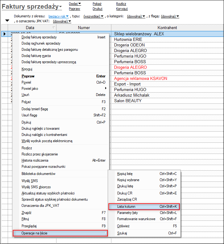Viewport: 224px width, 244px height.
Task: Select Historia rozliczenia
Action: pyautogui.click(x=63, y=160)
